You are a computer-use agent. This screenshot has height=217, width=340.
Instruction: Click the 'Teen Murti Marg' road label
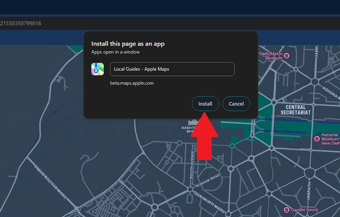(209, 202)
